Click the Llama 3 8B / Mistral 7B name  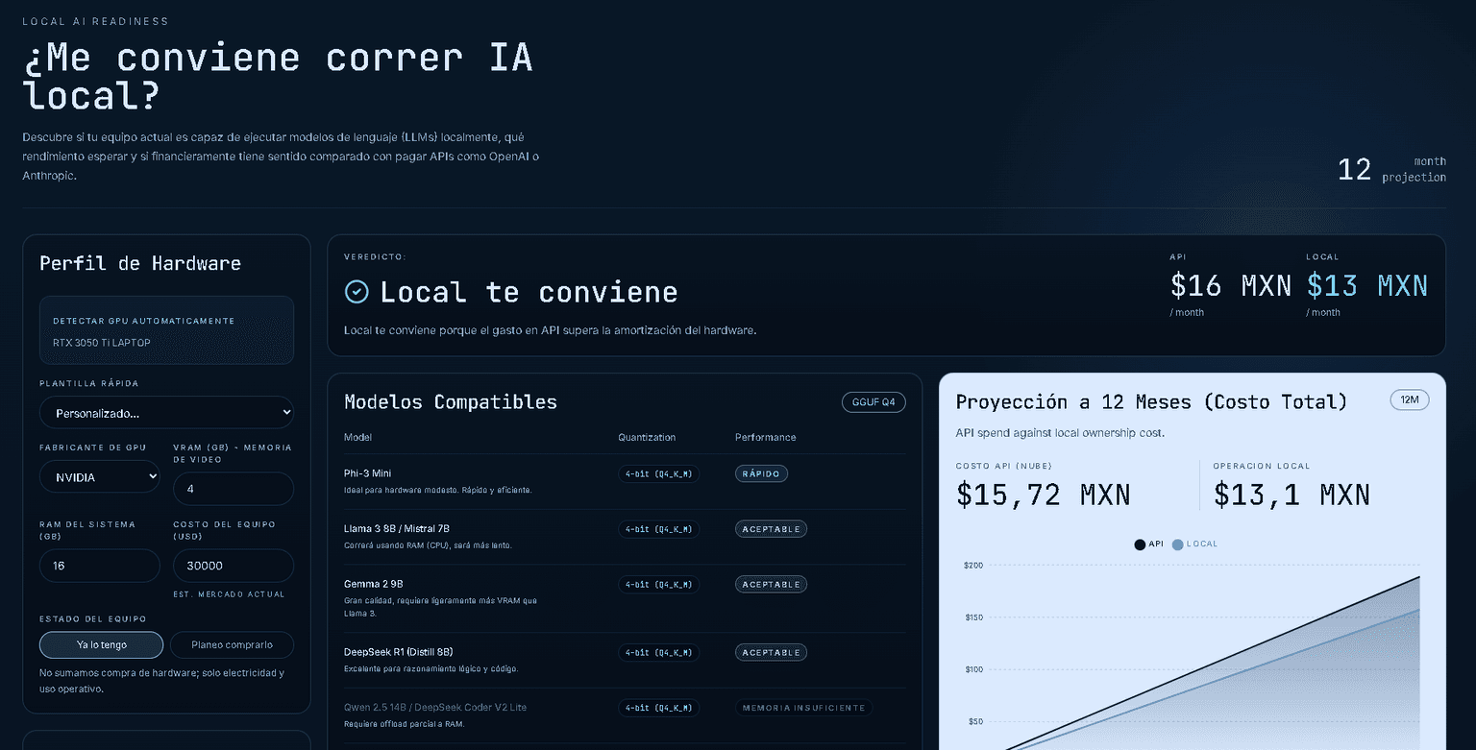pos(397,529)
